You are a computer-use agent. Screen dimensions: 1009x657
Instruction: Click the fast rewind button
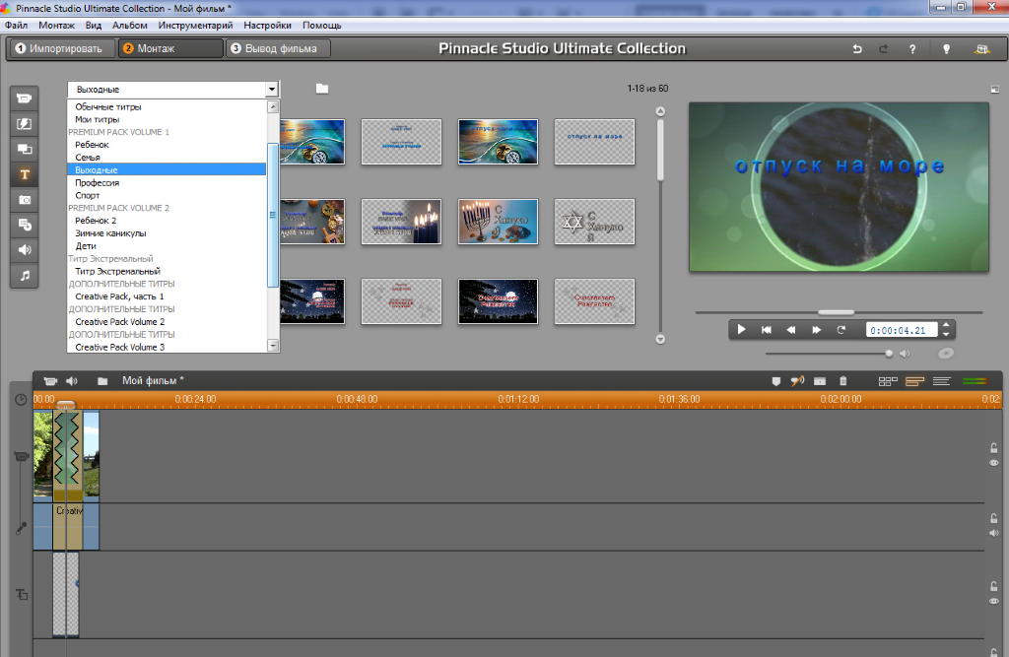point(791,329)
